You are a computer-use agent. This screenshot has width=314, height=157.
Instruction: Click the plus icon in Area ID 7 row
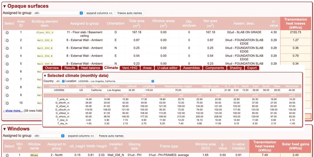click(7, 80)
